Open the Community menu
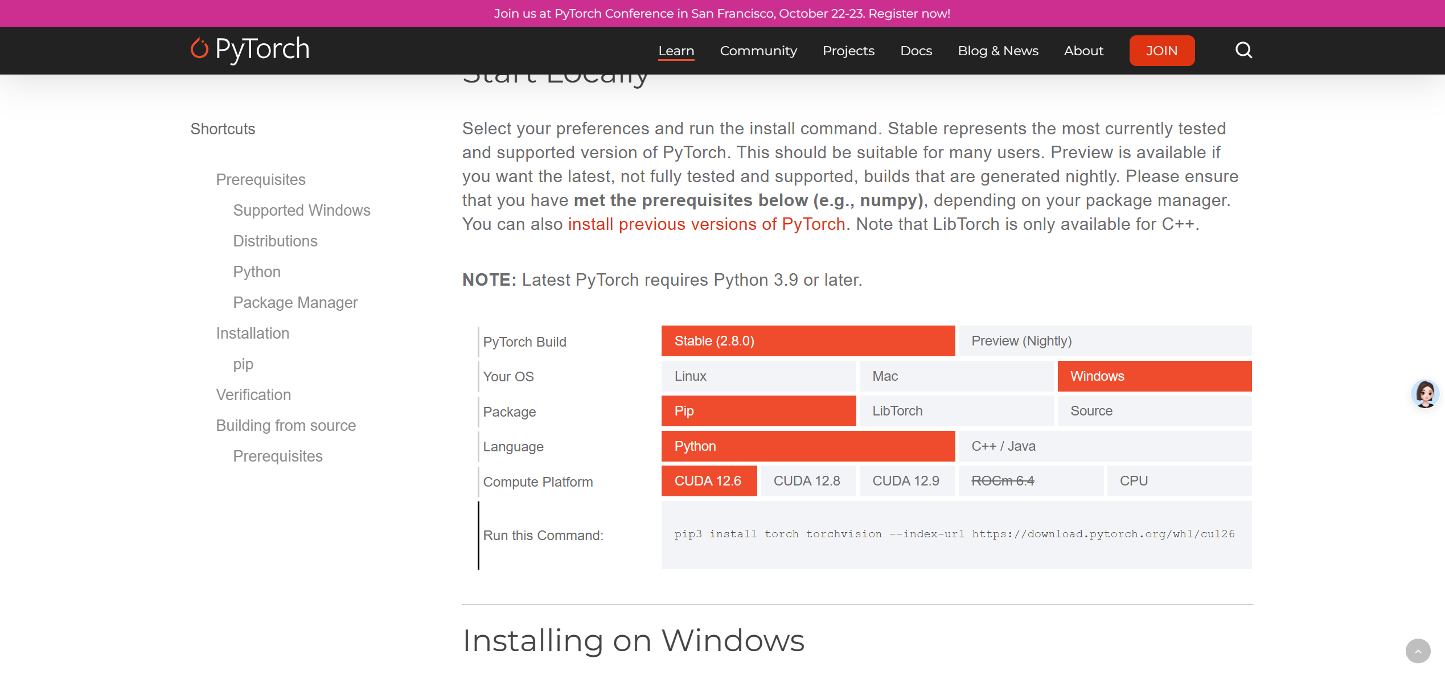1445x675 pixels. point(758,51)
